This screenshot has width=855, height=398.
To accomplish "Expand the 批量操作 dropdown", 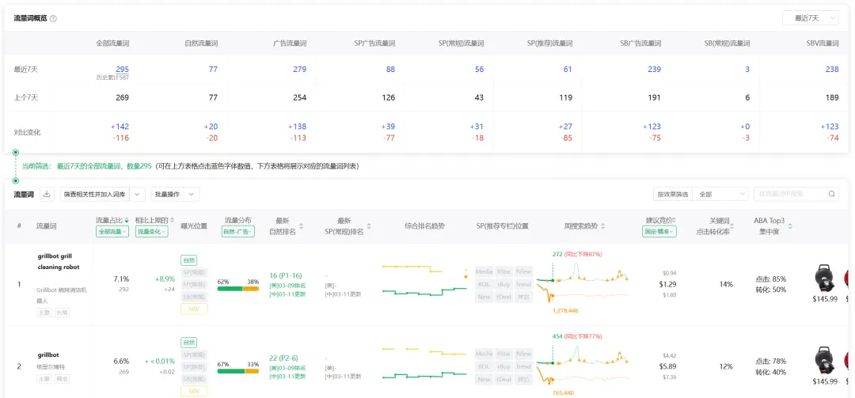I will tap(175, 194).
